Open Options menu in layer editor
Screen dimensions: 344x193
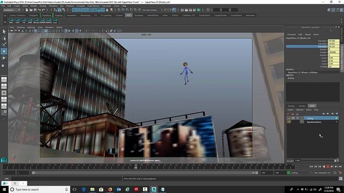(300, 109)
